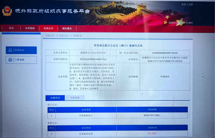215x138 pixels.
Task: Click the name 郑晓榆(ZHENG XIAO YU)
Action: point(93,59)
